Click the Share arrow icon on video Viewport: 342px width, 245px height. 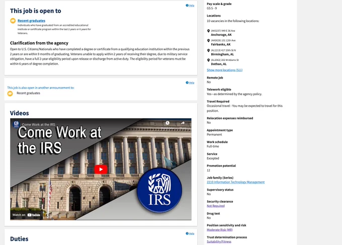coord(183,123)
